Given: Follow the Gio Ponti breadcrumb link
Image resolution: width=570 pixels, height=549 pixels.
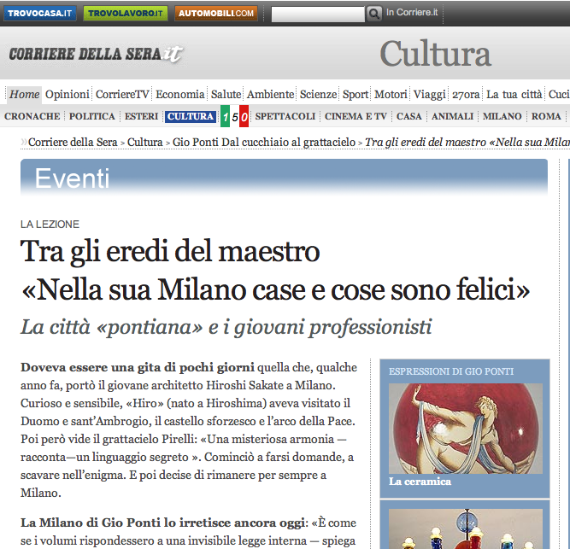Looking at the screenshot, I should point(263,142).
